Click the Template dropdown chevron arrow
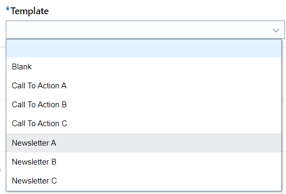Image resolution: width=286 pixels, height=194 pixels. [276, 30]
